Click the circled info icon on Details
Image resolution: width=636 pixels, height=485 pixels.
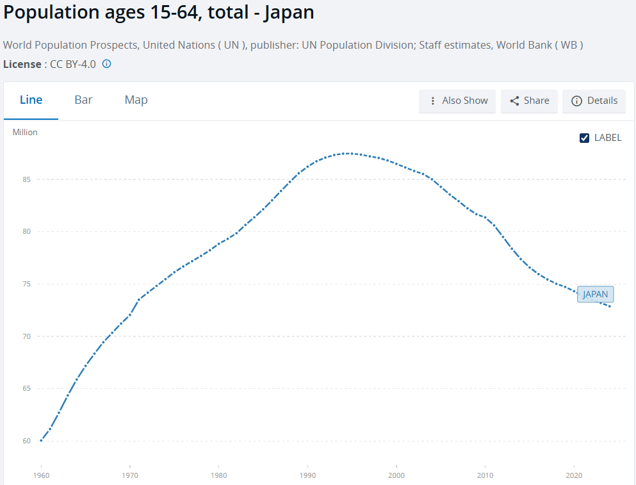[x=576, y=101]
